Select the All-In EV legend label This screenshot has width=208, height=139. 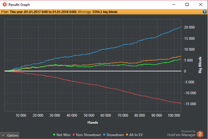[x=136, y=135]
